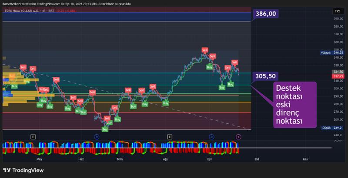
Task: Click the May label on time axis
Action: (x=39, y=159)
